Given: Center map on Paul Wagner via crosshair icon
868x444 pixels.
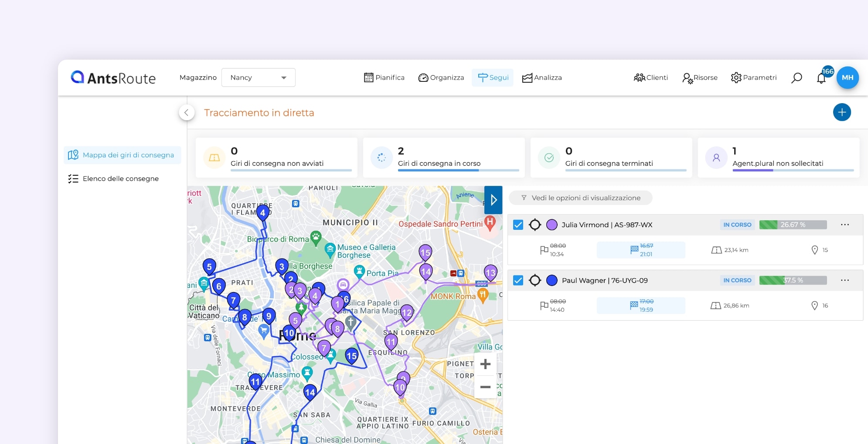Looking at the screenshot, I should coord(535,280).
